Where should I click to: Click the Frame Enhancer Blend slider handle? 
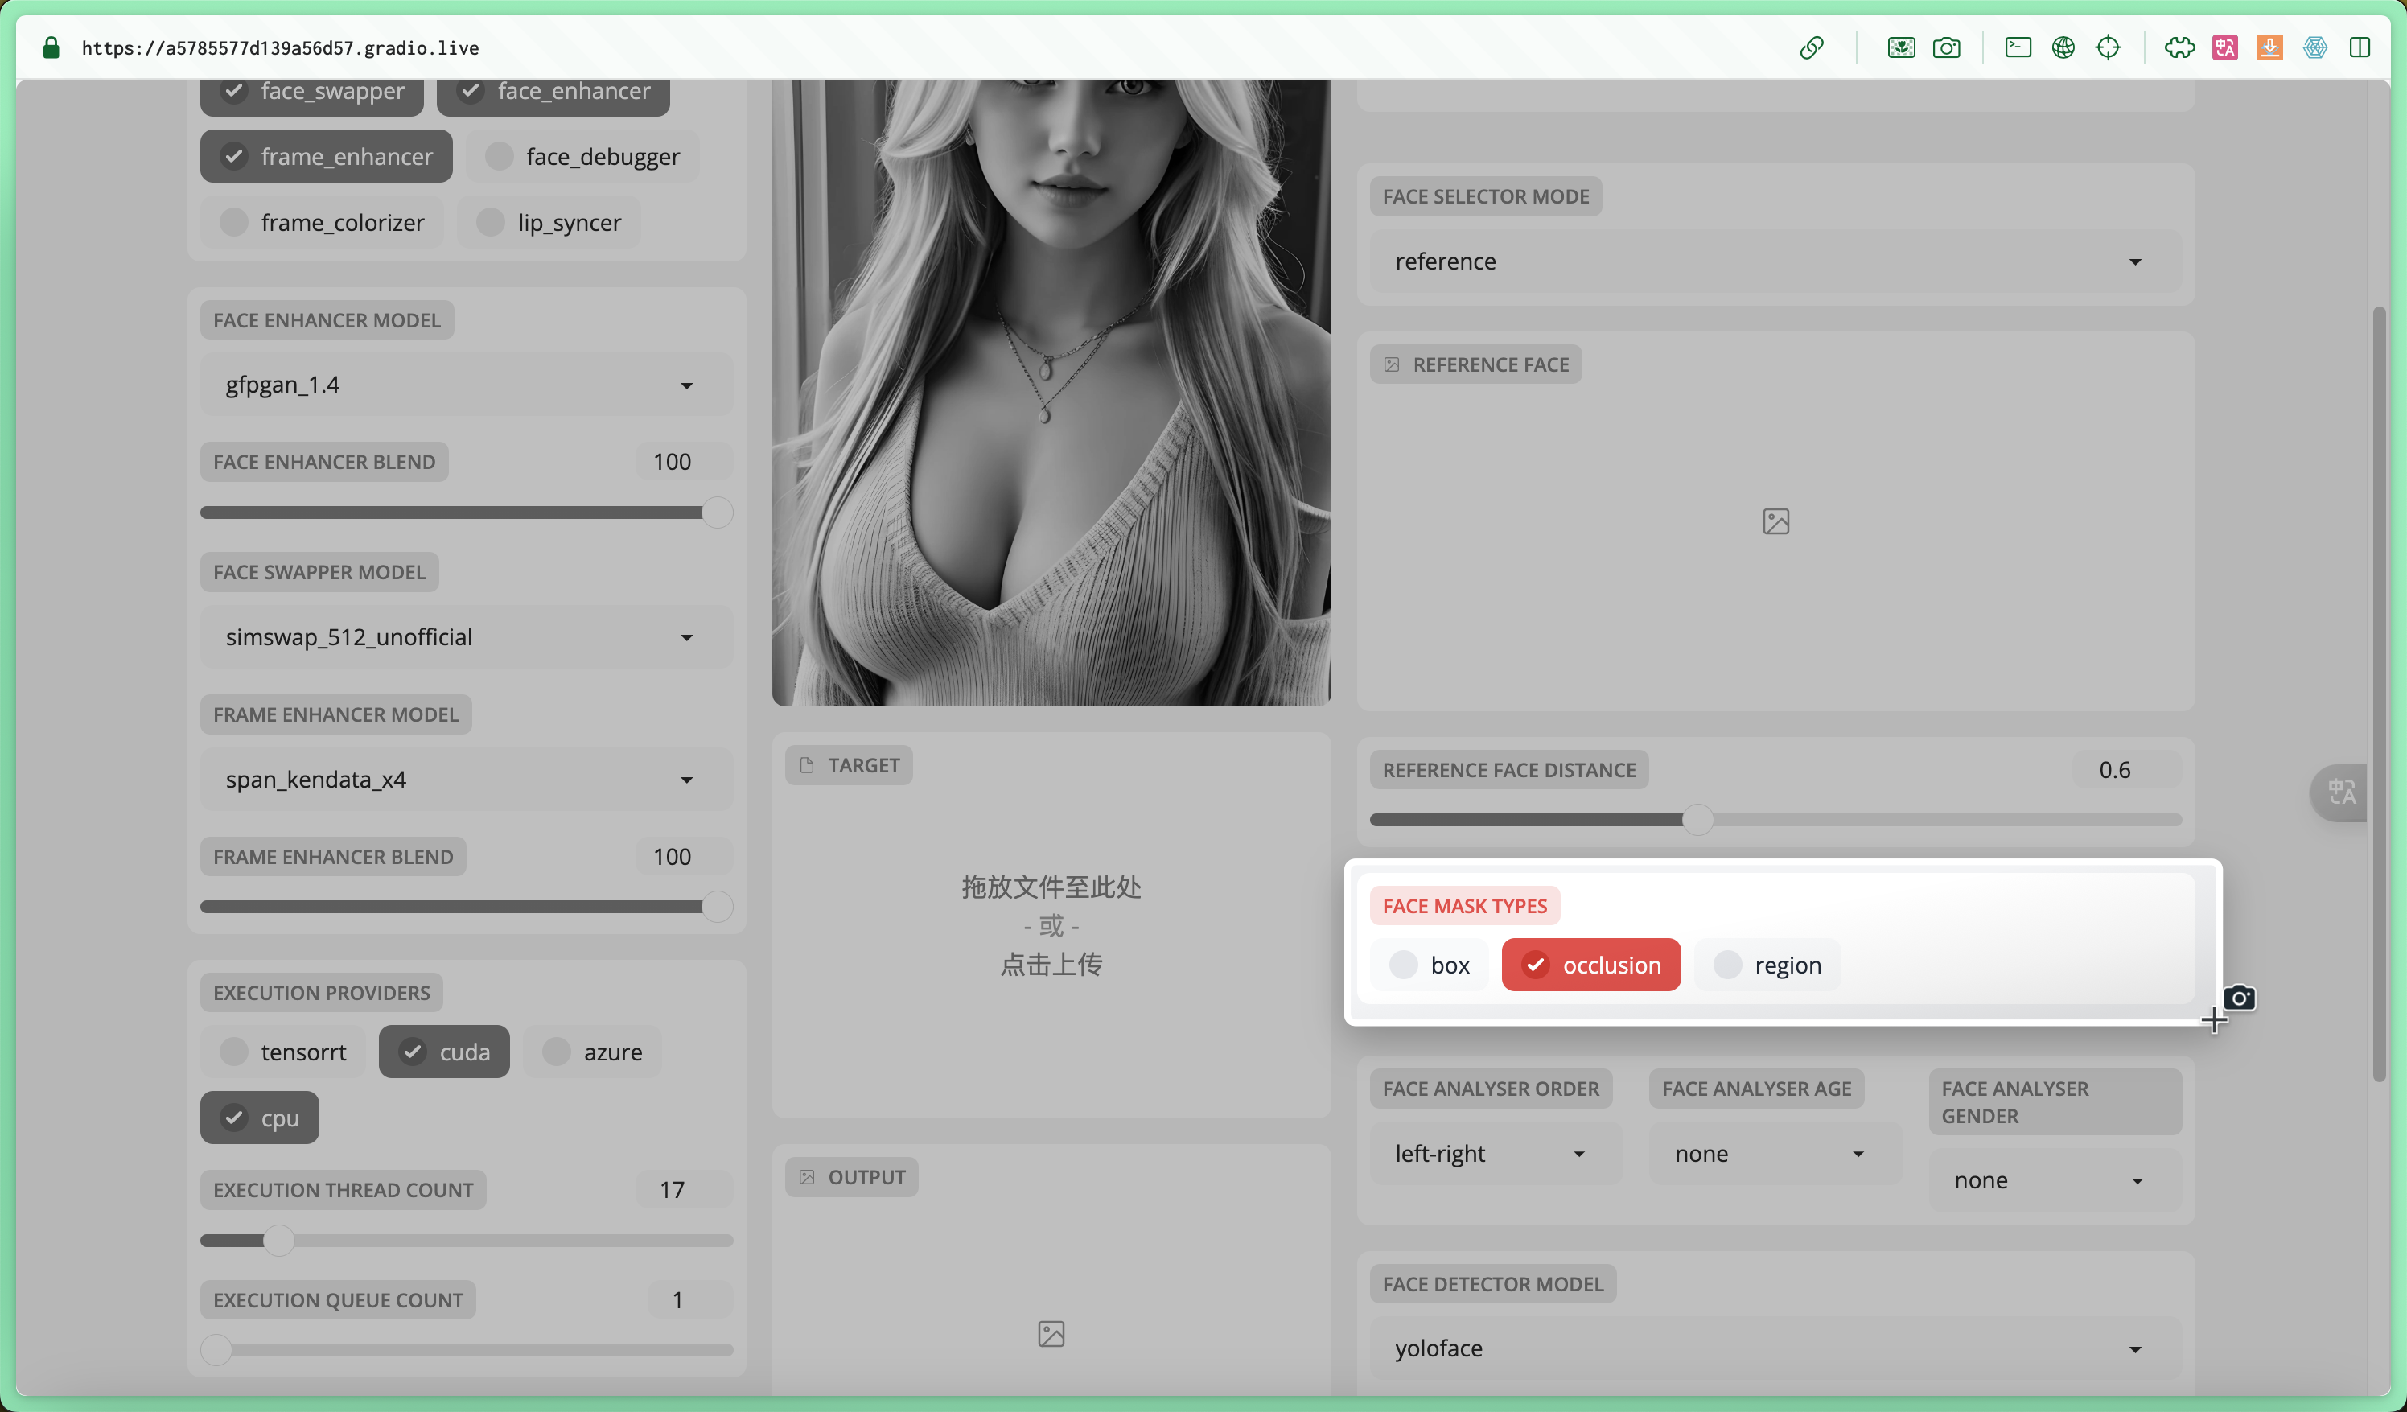(718, 907)
